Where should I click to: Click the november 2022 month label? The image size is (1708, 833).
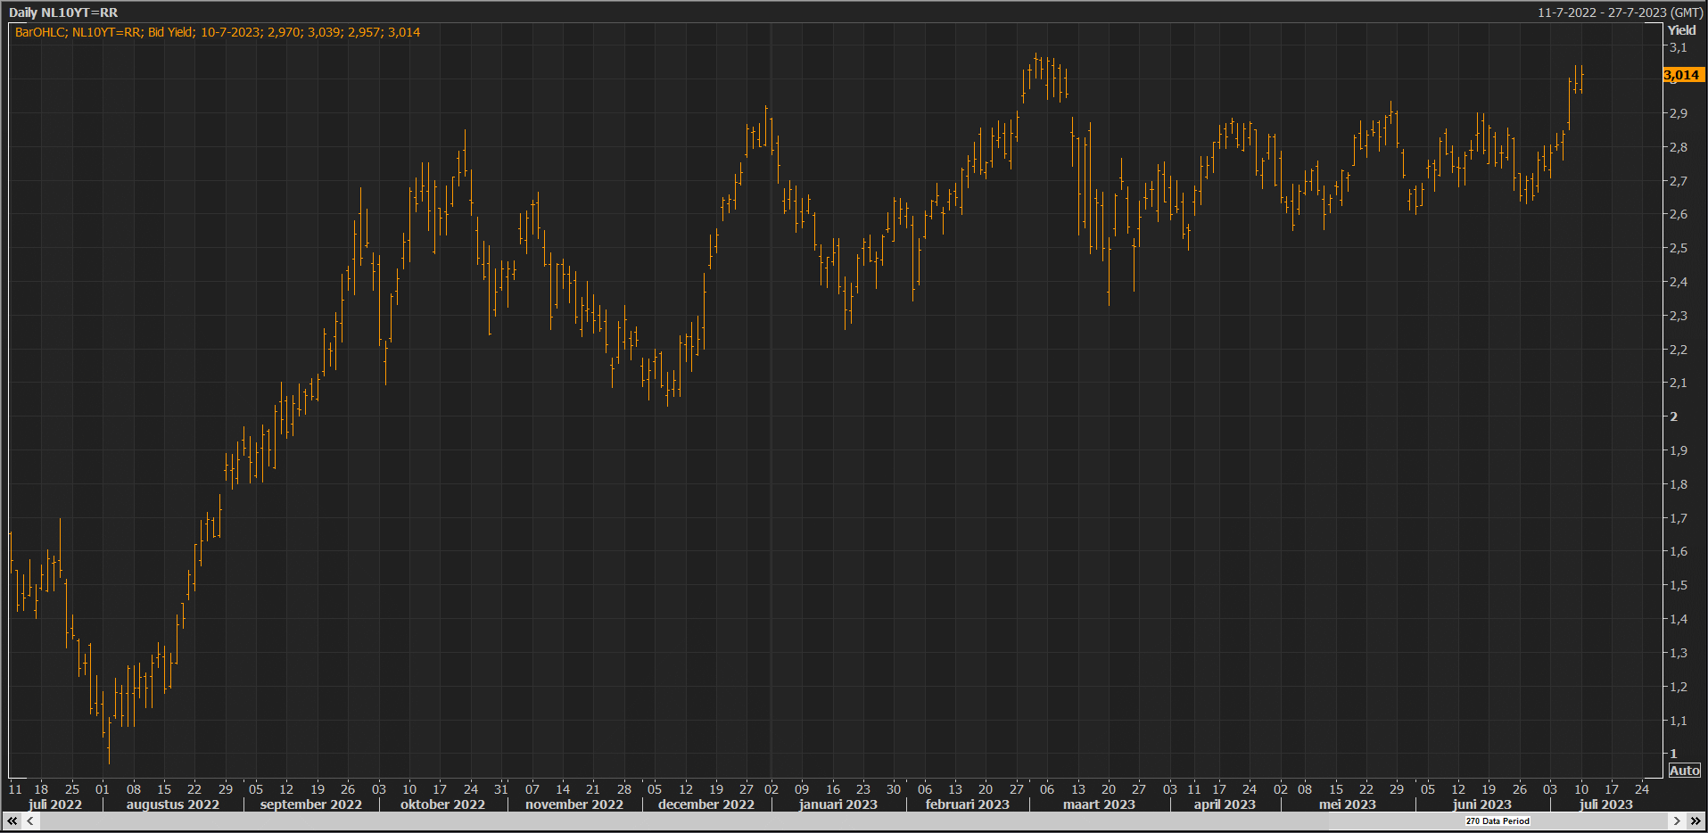click(574, 804)
